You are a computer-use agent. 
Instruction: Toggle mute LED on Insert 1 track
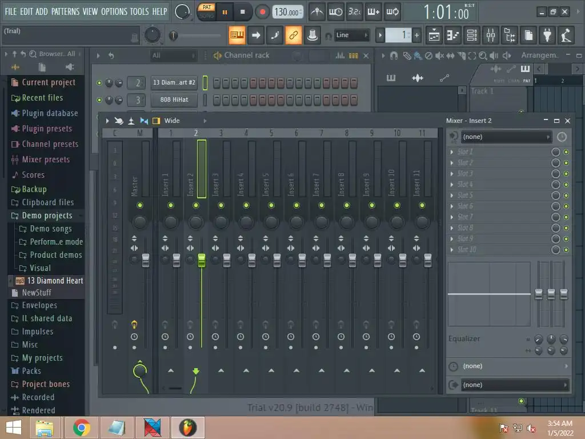click(x=170, y=205)
